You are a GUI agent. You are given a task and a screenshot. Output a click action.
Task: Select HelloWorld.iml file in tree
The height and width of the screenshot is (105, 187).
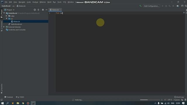[x=26, y=24]
